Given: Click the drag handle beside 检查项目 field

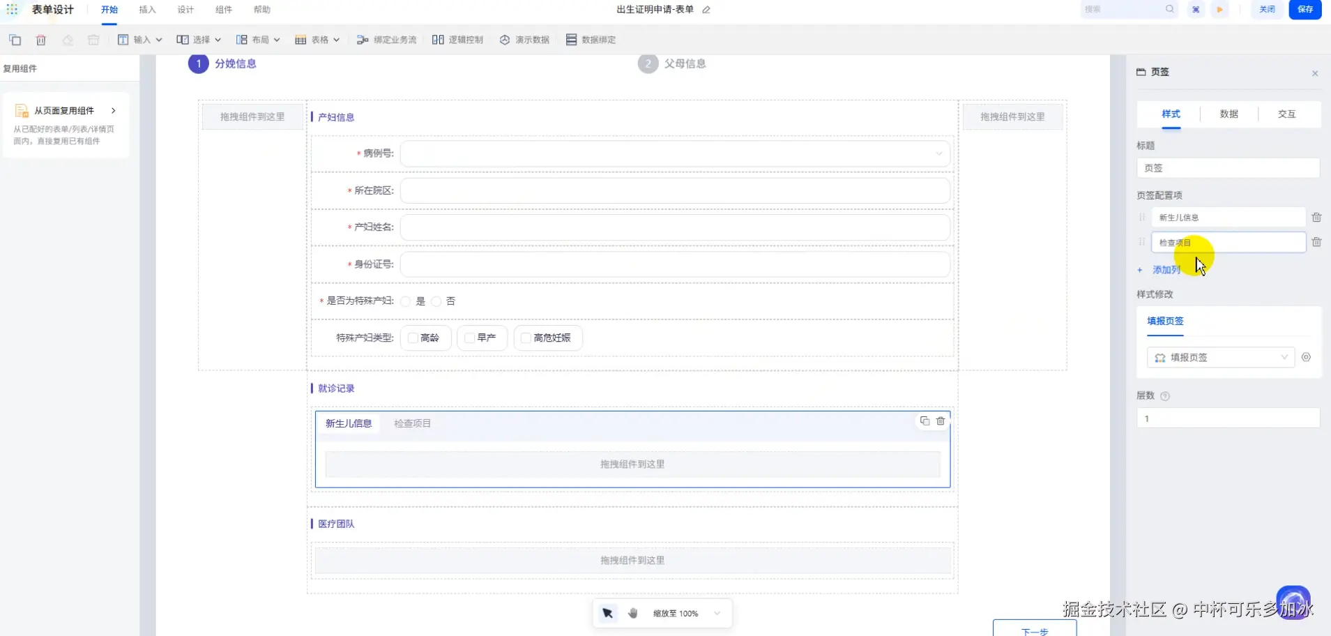Looking at the screenshot, I should pos(1142,242).
